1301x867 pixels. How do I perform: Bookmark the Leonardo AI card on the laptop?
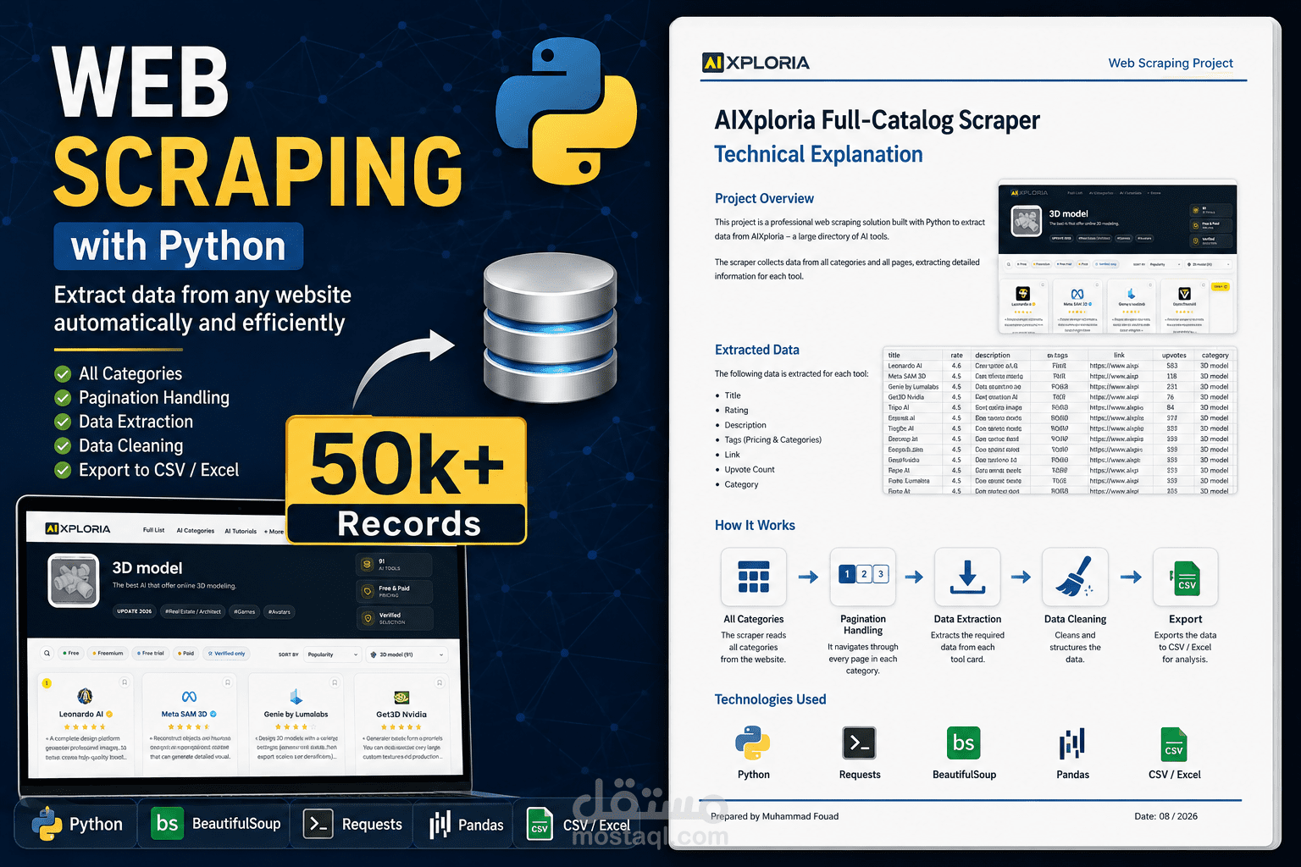click(125, 682)
